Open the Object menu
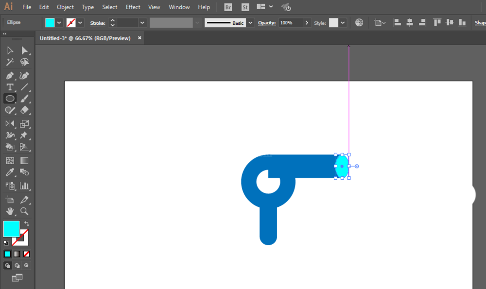 tap(65, 7)
